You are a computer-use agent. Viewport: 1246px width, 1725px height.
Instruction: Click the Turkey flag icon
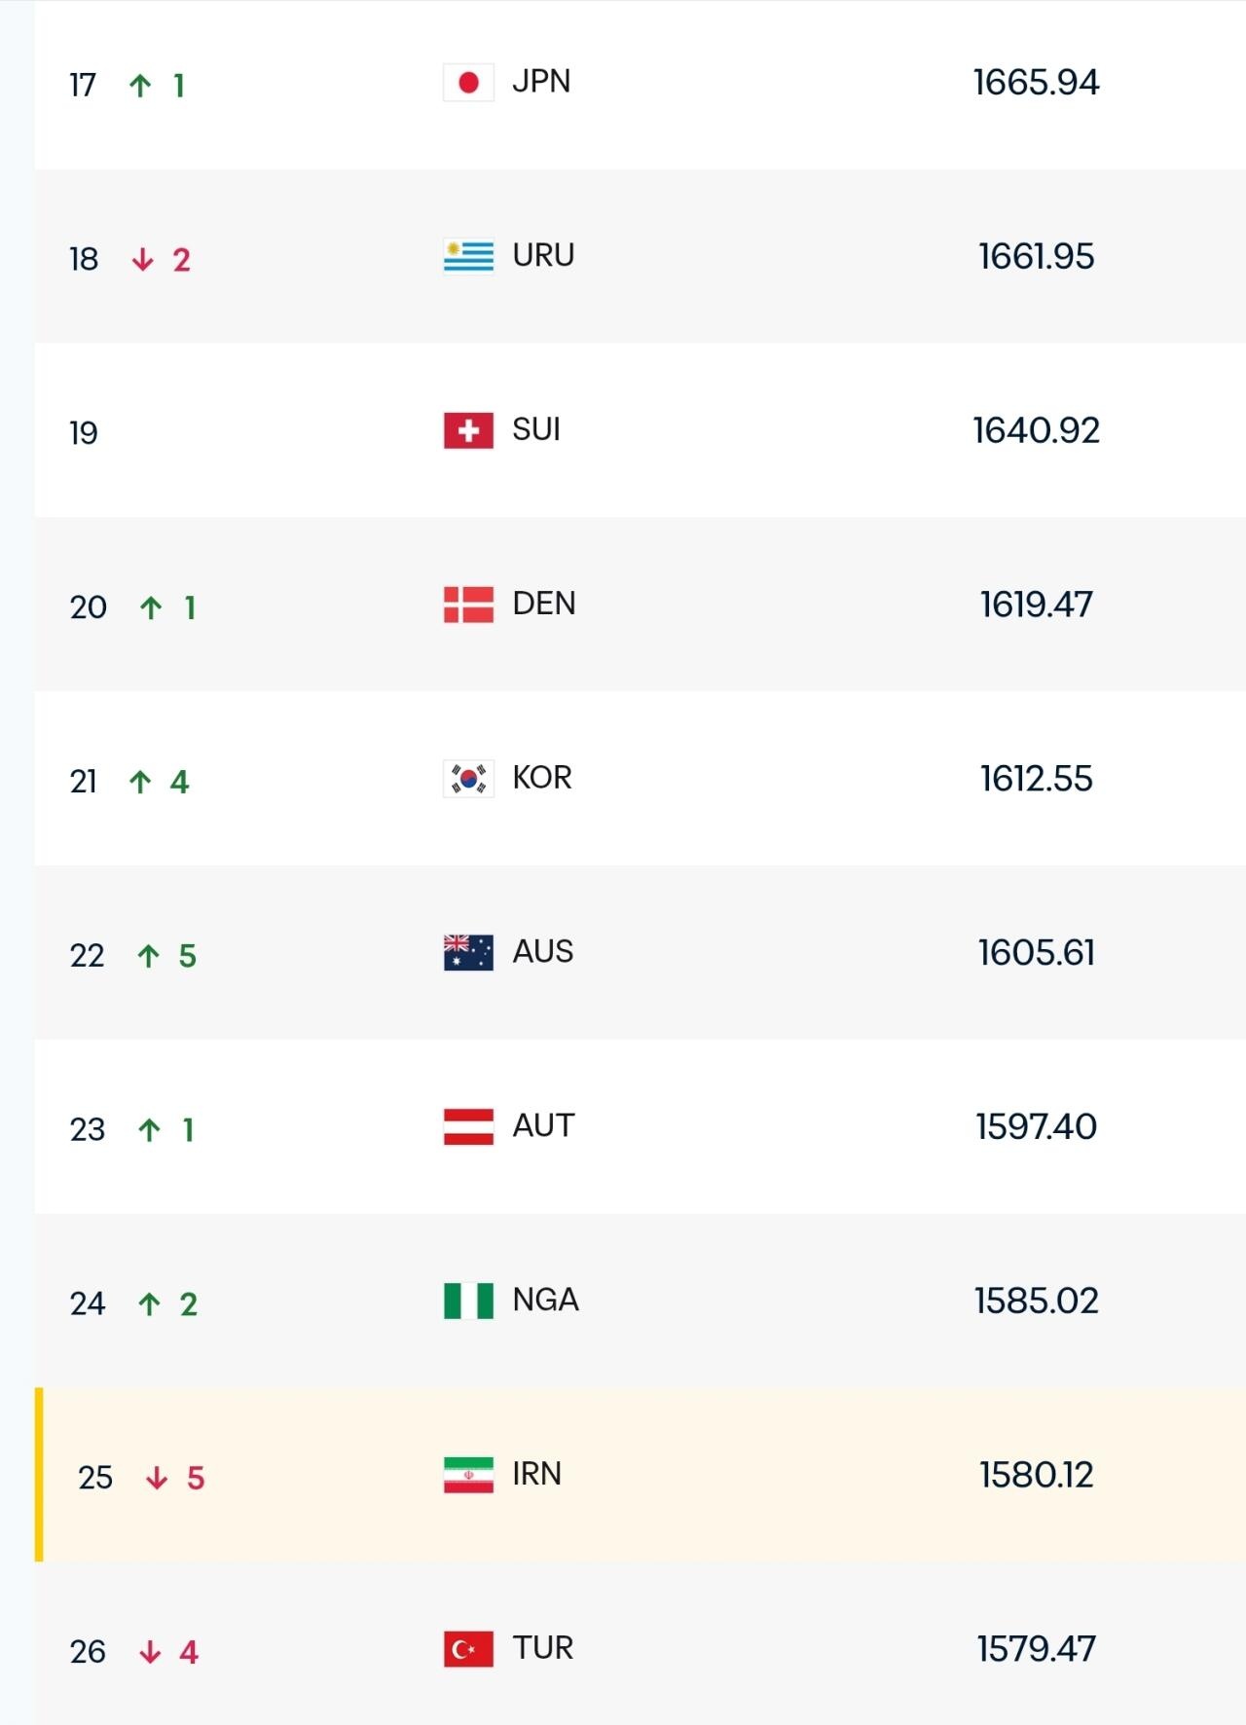[468, 1649]
